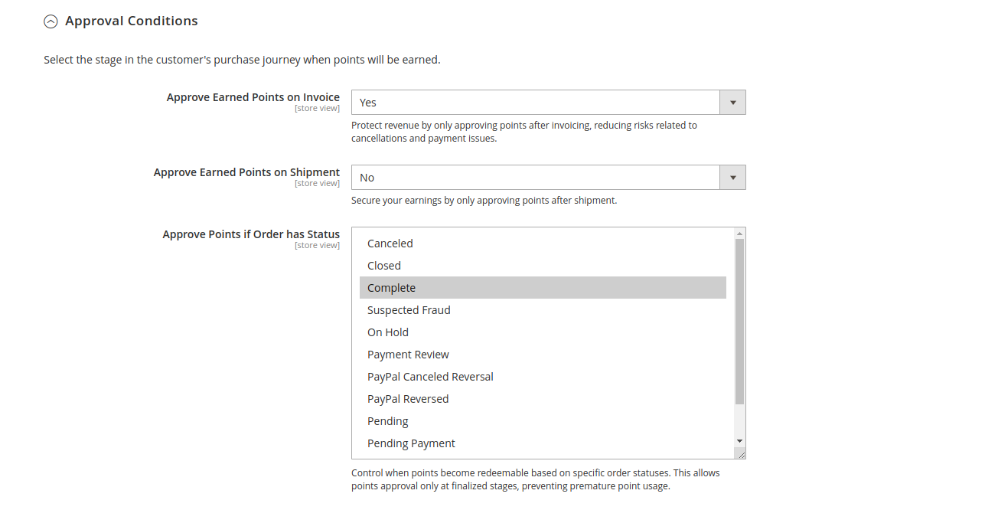Select Suspected Fraud status
The image size is (985, 510).
tap(409, 309)
